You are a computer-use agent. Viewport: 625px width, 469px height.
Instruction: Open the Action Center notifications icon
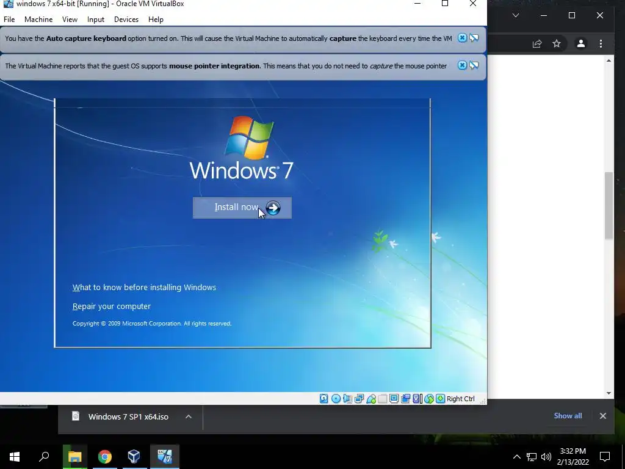point(605,457)
